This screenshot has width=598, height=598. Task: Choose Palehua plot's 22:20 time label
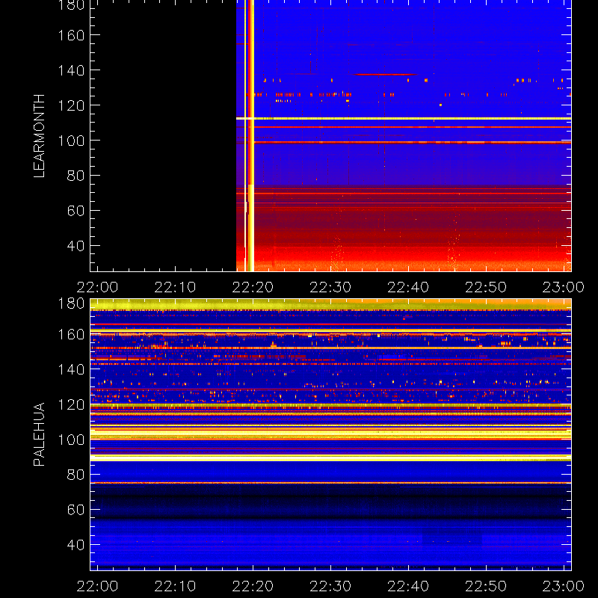[x=253, y=586]
